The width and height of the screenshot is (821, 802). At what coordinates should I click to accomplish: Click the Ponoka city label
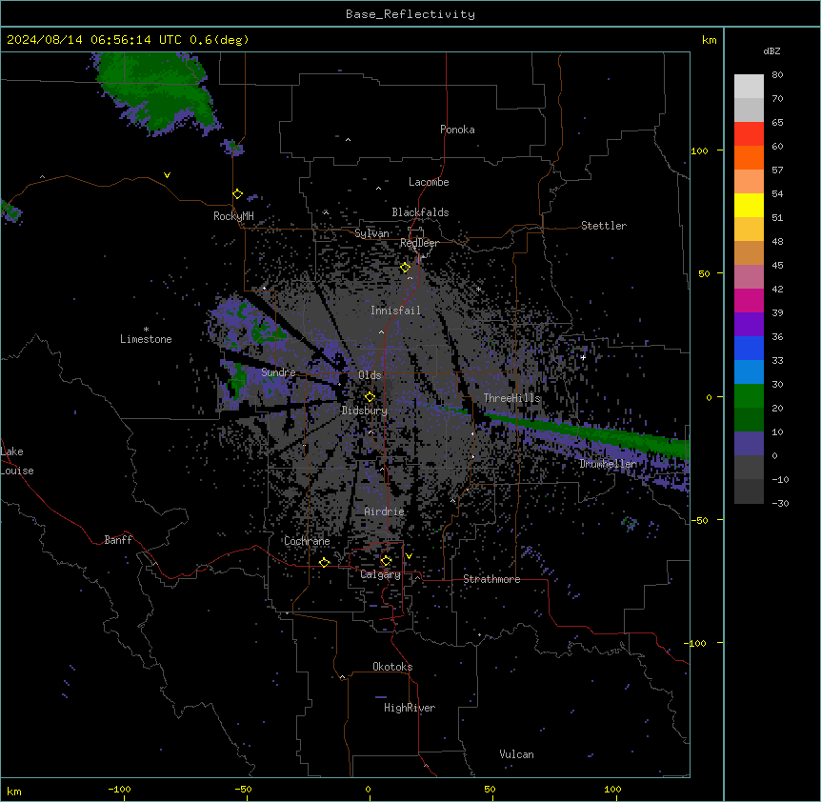(457, 130)
